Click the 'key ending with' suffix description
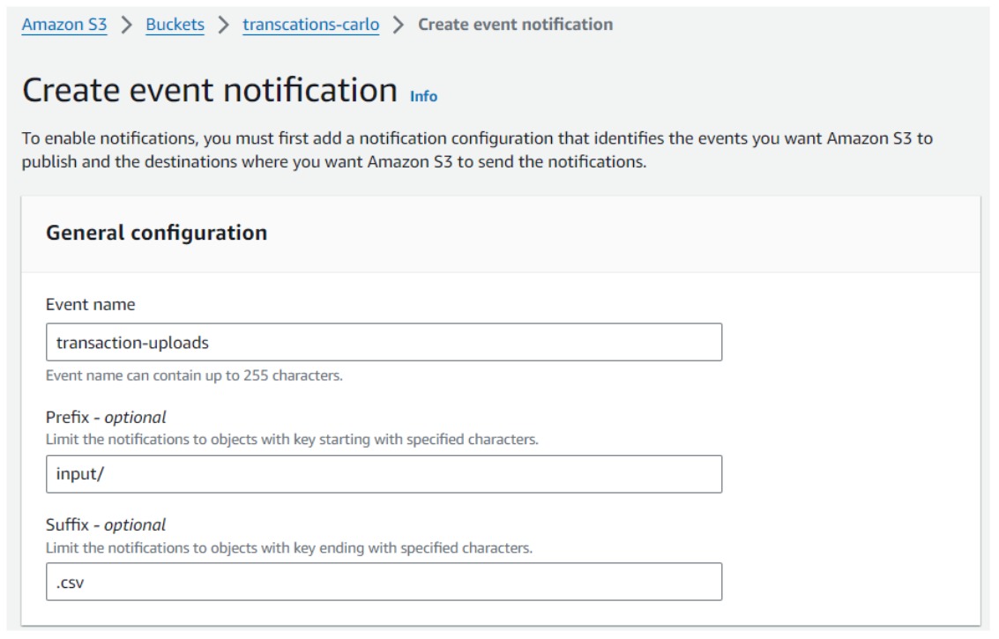The image size is (999, 639). coord(288,547)
